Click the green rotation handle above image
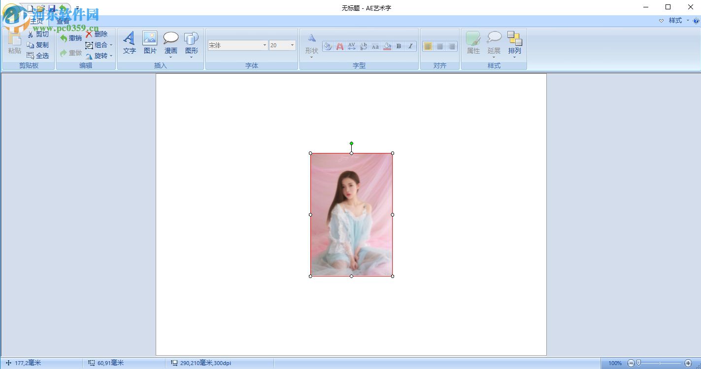 point(351,144)
